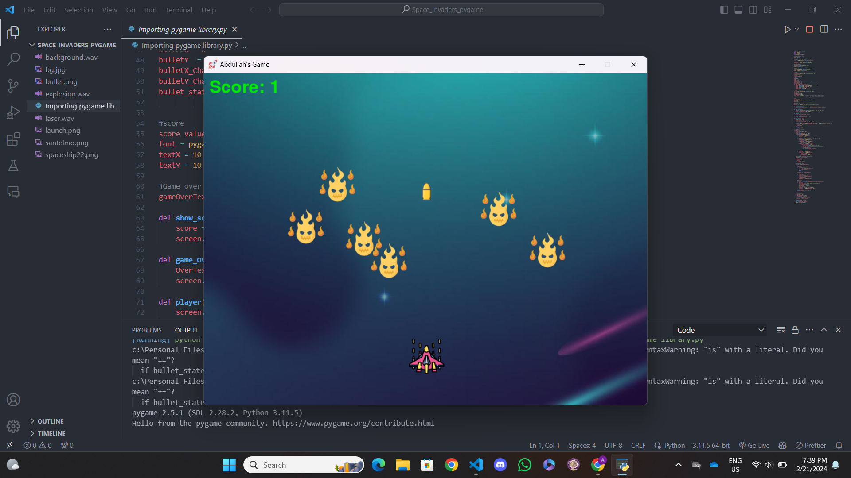Split the editor right

824,29
